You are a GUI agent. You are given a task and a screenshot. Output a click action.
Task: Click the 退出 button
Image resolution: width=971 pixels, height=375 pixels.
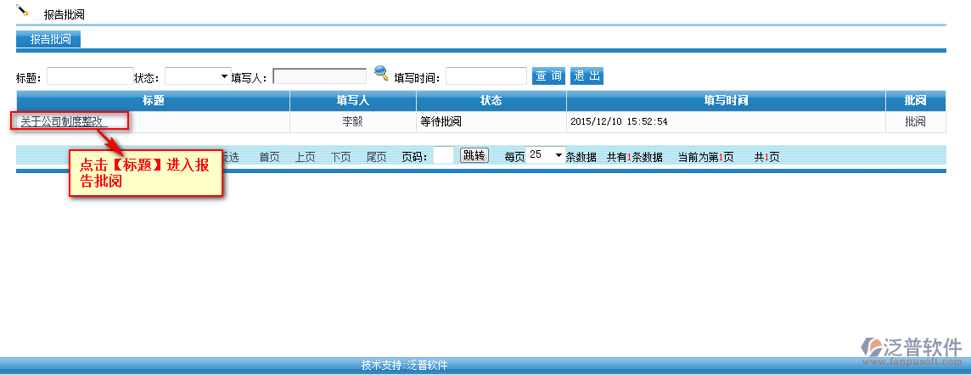click(587, 76)
